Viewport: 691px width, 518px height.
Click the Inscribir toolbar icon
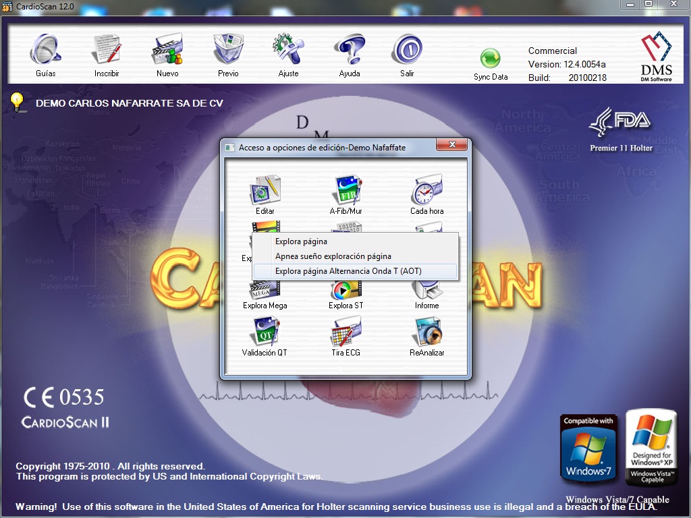[106, 49]
